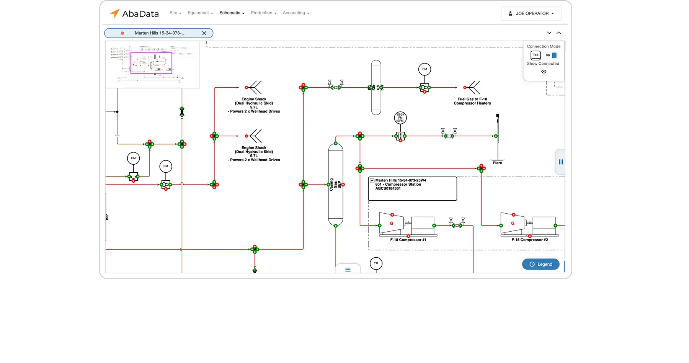The height and width of the screenshot is (363, 689).
Task: Open the Legend button
Action: tap(540, 264)
